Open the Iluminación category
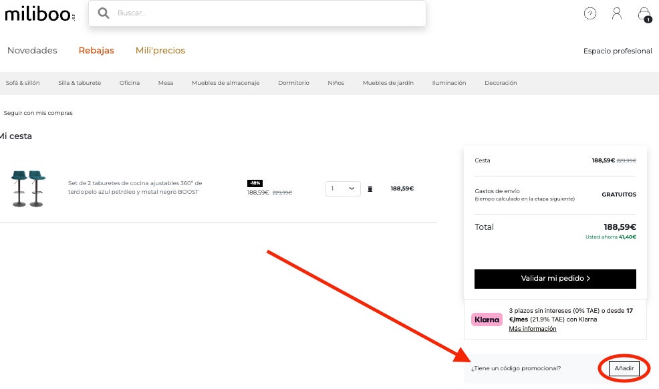The width and height of the screenshot is (659, 389). 449,83
